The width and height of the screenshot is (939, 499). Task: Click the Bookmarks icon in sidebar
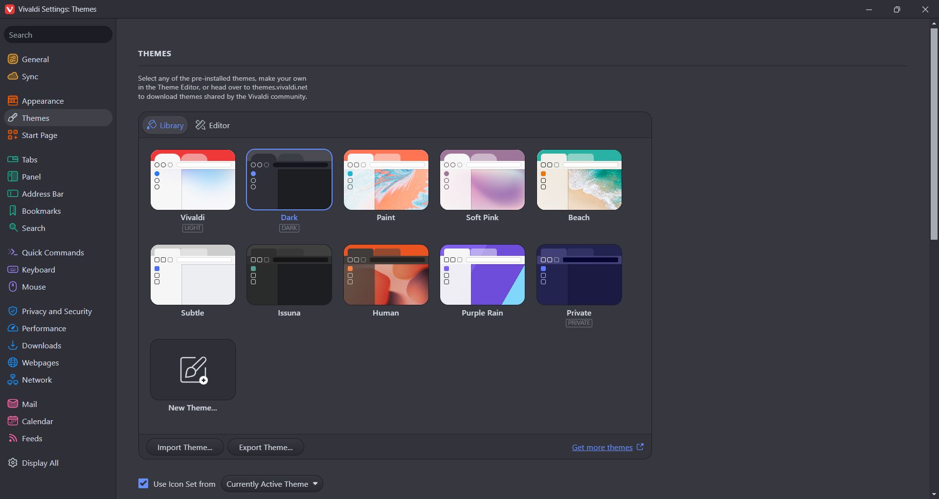(x=13, y=211)
